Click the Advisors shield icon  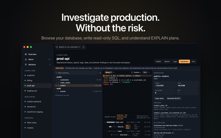click(26, 65)
